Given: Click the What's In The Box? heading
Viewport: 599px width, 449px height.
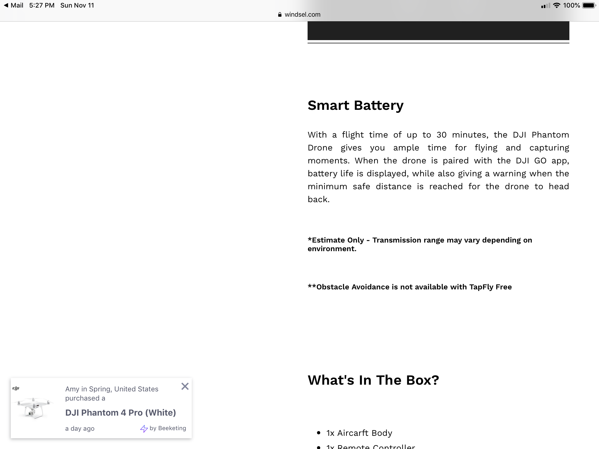Looking at the screenshot, I should tap(373, 380).
